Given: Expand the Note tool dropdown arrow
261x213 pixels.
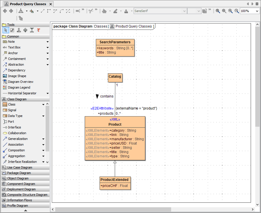Looking at the screenshot, I should click(47, 42).
